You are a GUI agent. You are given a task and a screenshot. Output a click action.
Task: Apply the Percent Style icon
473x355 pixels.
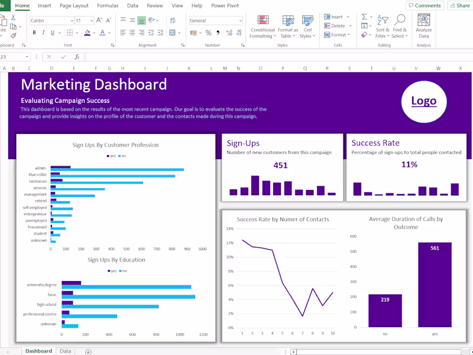209,33
